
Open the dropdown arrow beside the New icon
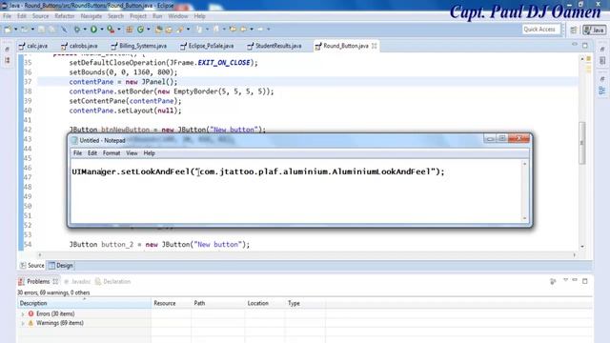(x=15, y=30)
